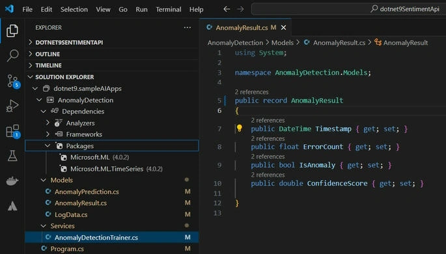Click the AnomalyDetection project icon
The height and width of the screenshot is (254, 446).
pos(50,100)
